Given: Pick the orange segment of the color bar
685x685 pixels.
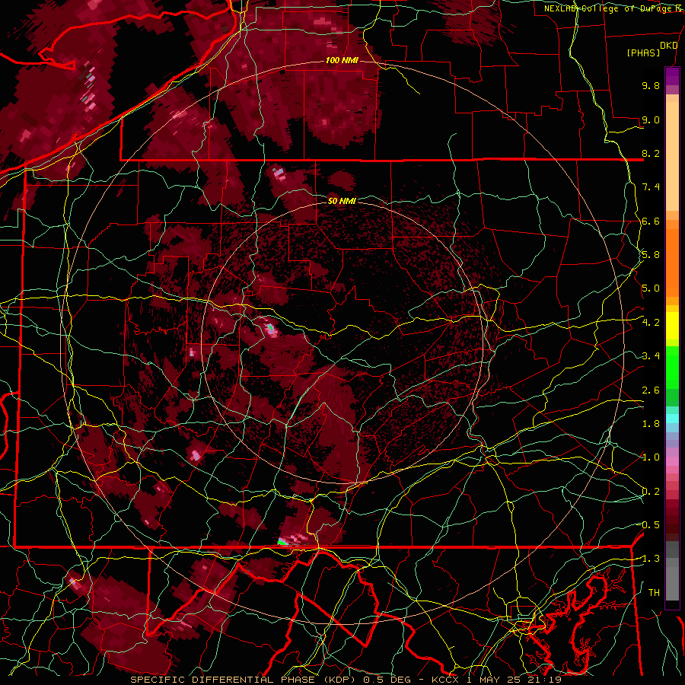Looking at the screenshot, I should pos(672,258).
